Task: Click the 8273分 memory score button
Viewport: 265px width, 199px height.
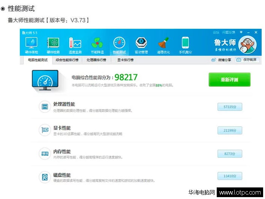Action: (230, 153)
